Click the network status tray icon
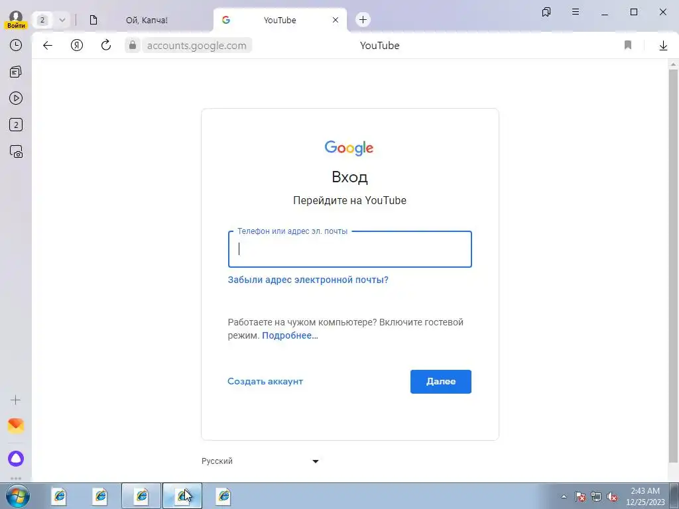679x509 pixels. (596, 496)
